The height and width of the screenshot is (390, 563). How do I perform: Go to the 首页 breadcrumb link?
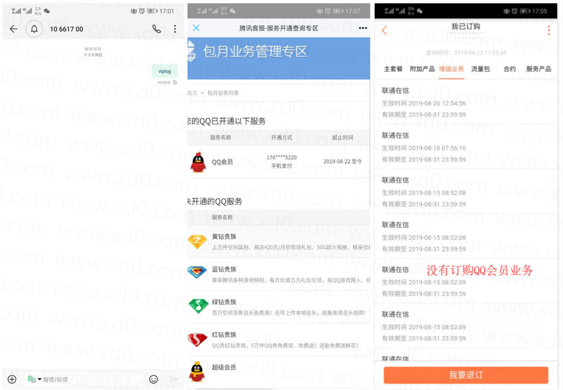(x=192, y=93)
